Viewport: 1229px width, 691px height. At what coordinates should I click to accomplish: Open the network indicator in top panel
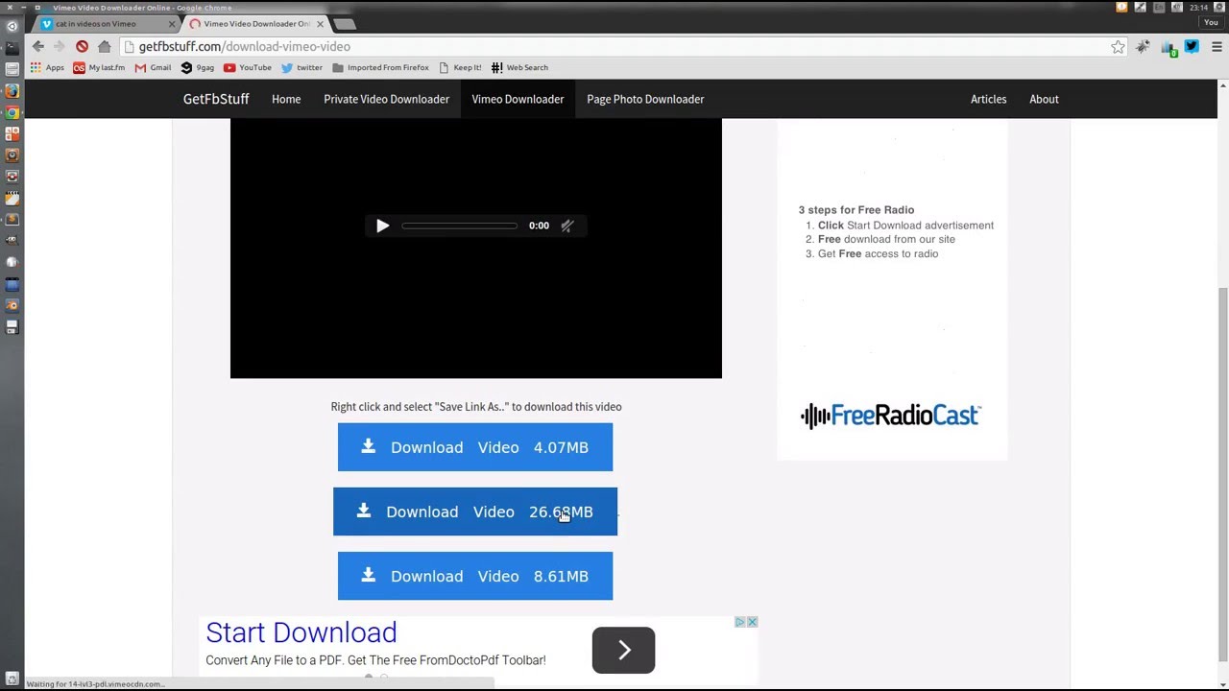[x=1140, y=7]
